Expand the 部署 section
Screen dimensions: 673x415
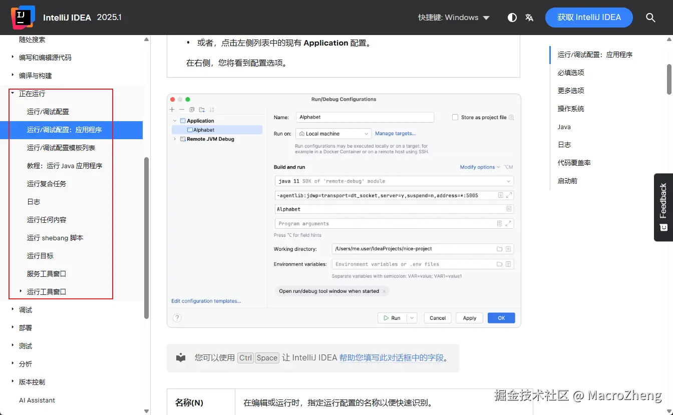[13, 327]
